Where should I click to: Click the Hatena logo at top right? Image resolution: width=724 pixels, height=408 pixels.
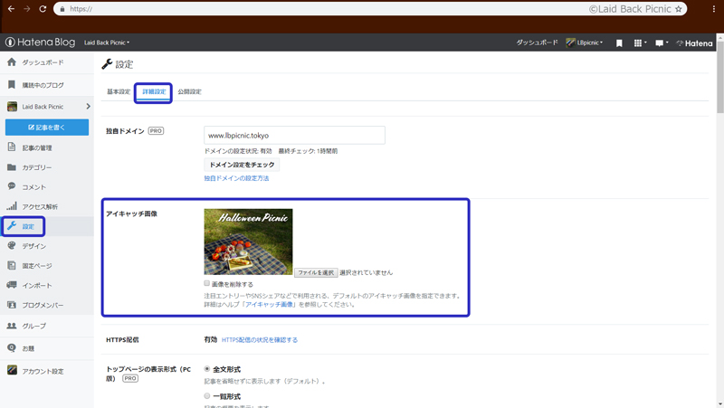pos(694,43)
